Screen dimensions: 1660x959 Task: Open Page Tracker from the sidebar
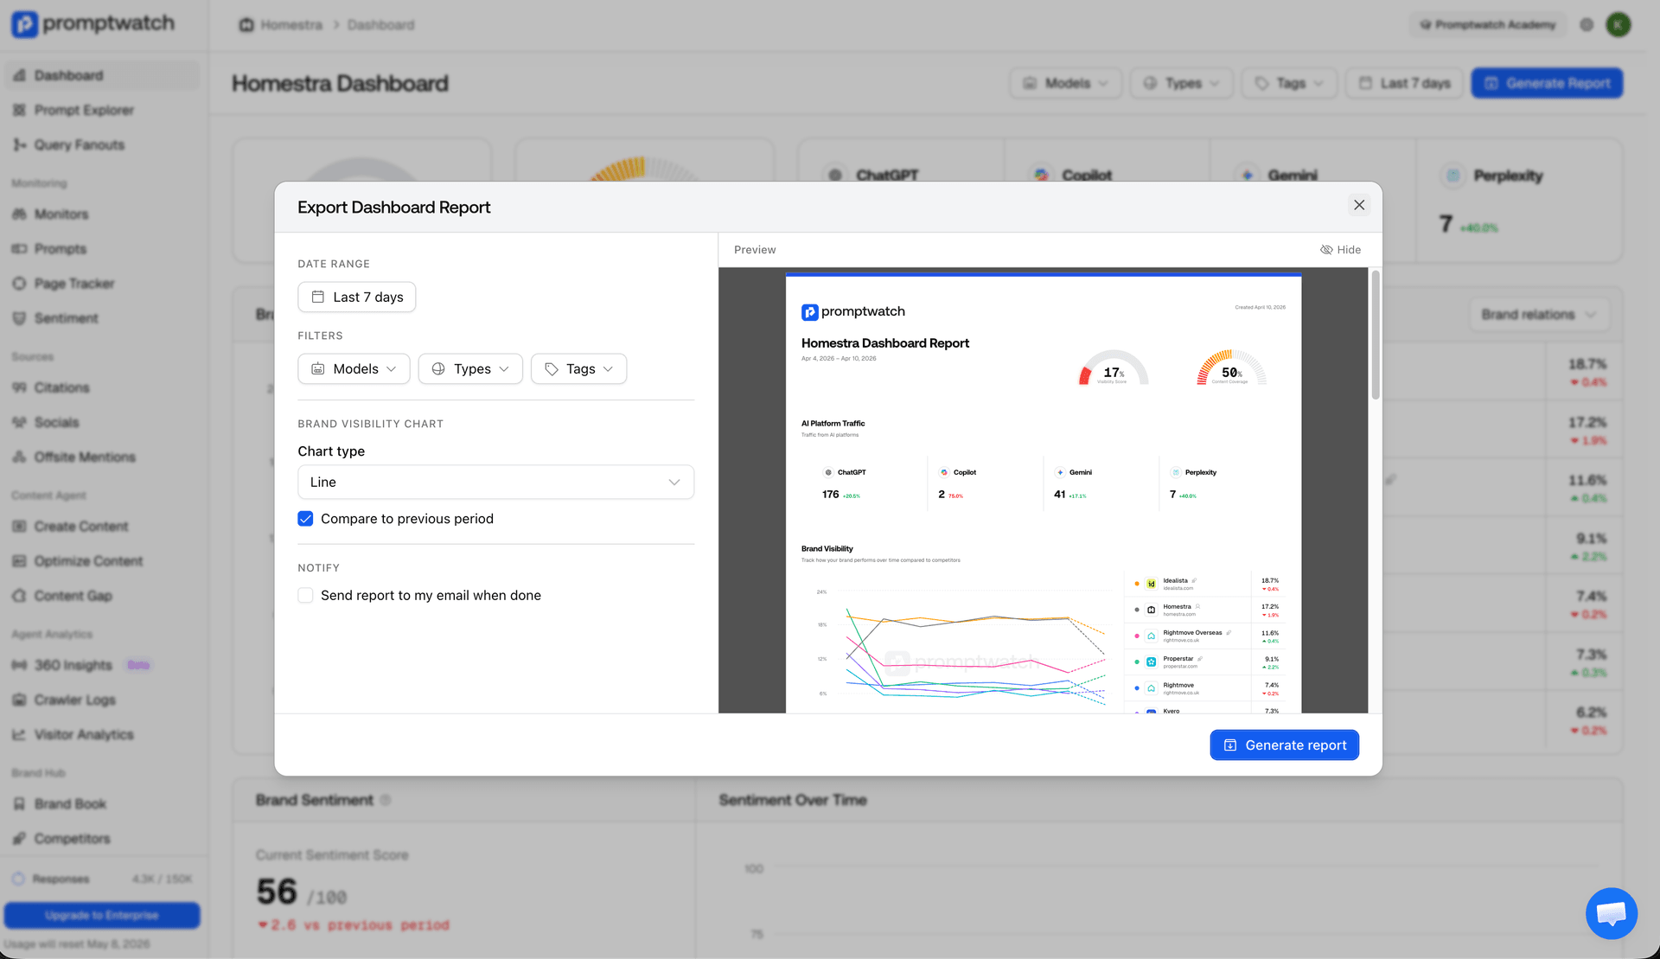(73, 283)
